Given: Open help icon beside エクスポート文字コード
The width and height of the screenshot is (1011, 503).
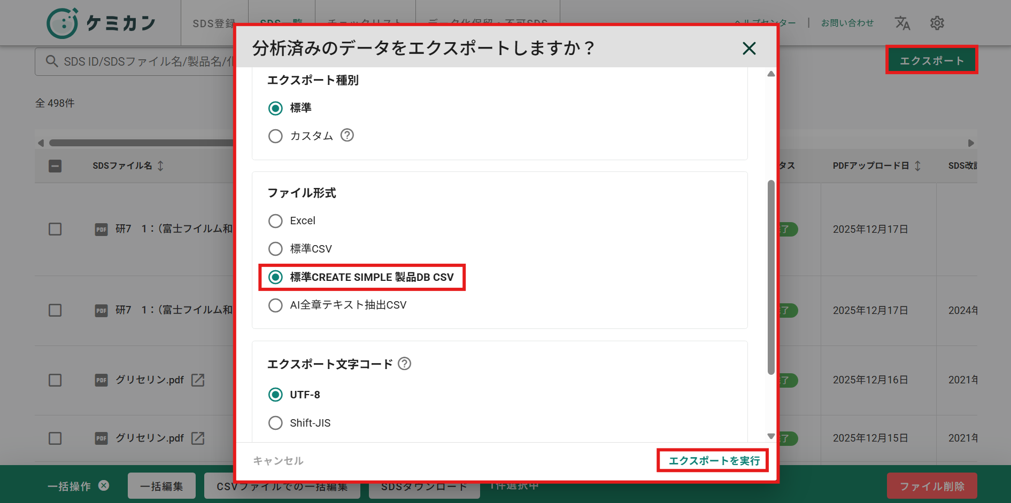Looking at the screenshot, I should point(405,364).
